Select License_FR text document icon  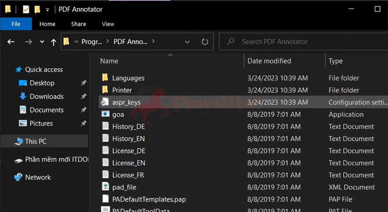(x=106, y=174)
